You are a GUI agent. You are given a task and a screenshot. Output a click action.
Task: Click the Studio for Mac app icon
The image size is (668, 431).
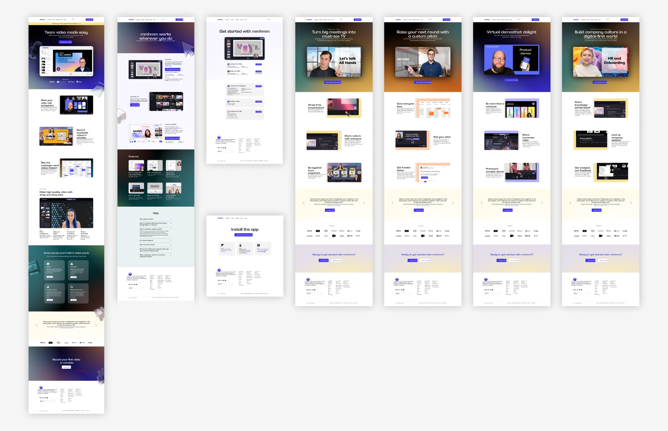[228, 71]
